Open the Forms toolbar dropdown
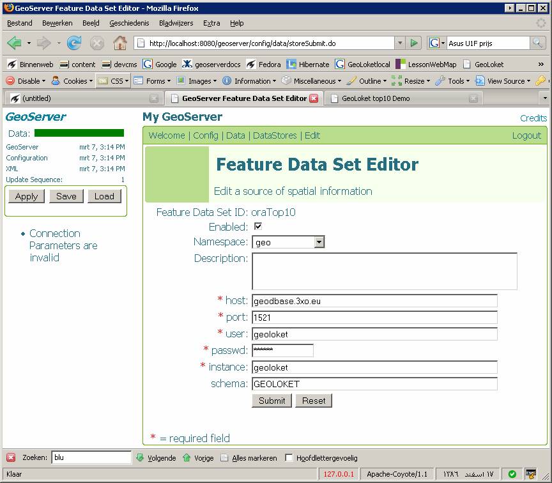The width and height of the screenshot is (552, 483). pyautogui.click(x=153, y=81)
